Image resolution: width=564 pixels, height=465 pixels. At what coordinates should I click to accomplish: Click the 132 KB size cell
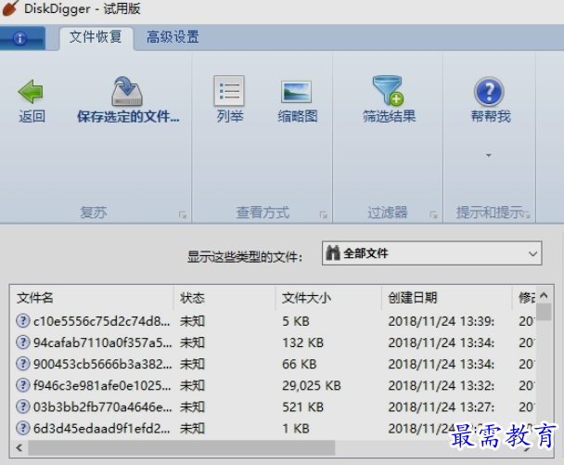pyautogui.click(x=302, y=342)
